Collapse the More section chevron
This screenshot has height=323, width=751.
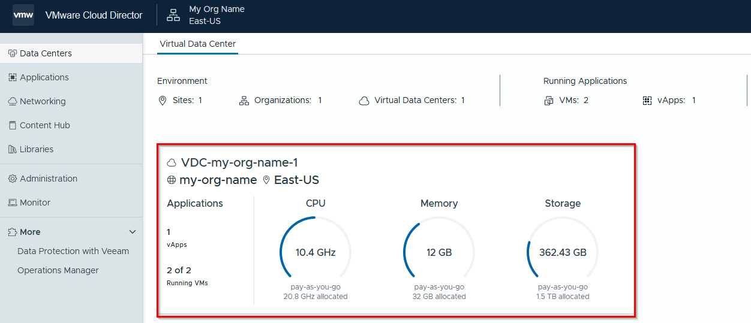[x=133, y=232]
